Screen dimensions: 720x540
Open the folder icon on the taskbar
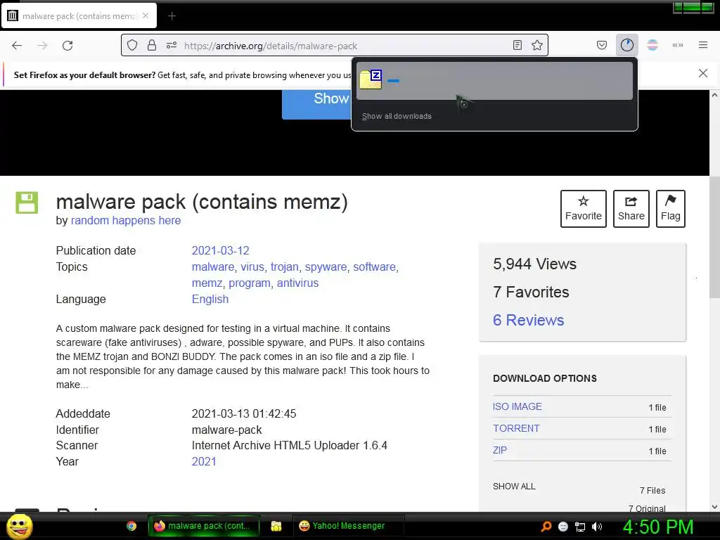pyautogui.click(x=276, y=526)
